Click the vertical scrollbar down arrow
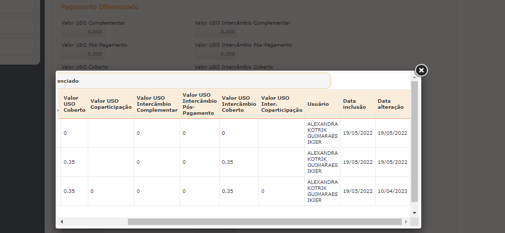505x233 pixels. (414, 212)
